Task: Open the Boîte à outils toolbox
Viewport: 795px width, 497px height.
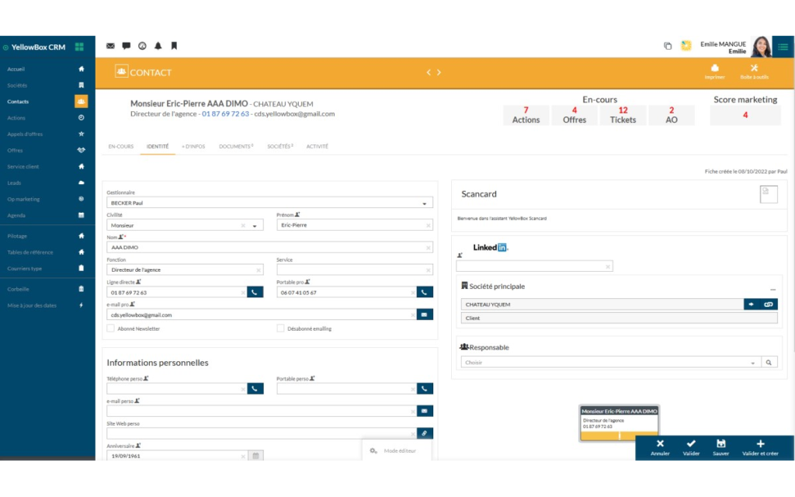Action: pos(755,71)
